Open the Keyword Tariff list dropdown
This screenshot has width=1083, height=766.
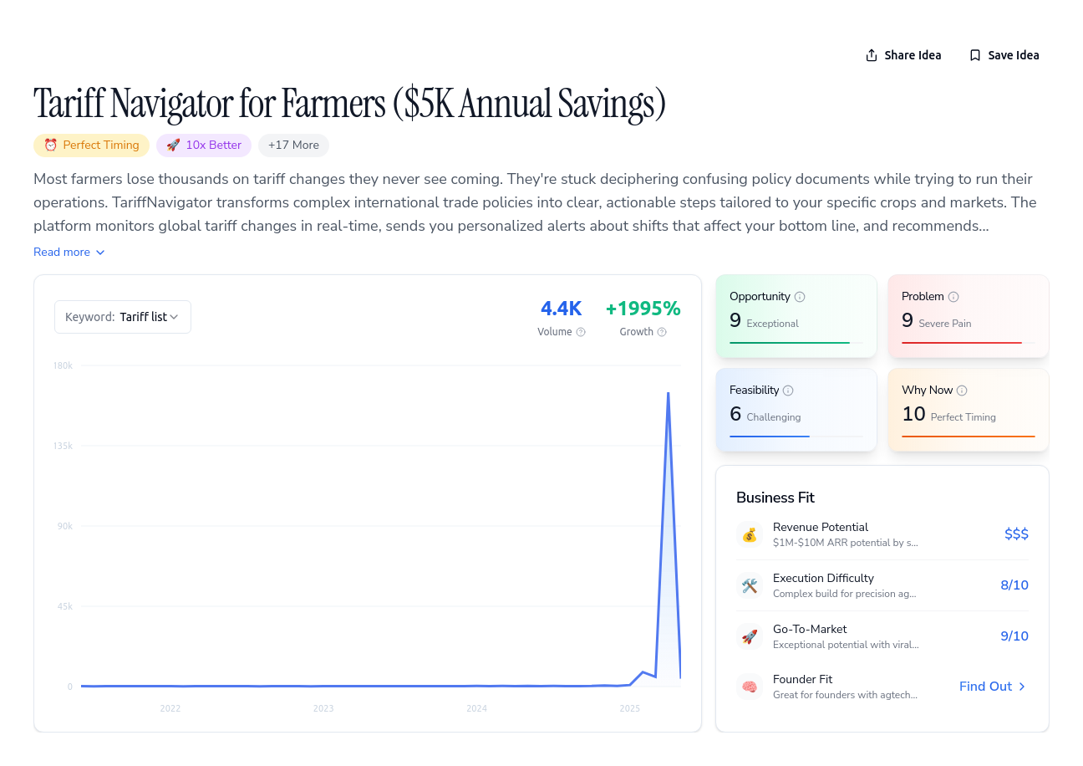(123, 317)
